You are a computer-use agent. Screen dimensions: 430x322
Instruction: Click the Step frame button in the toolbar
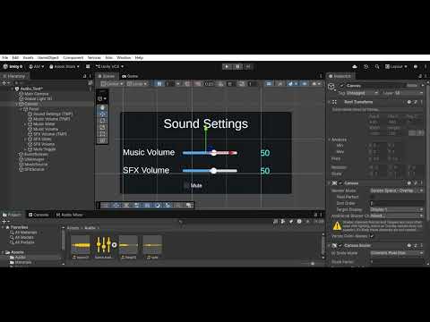pos(248,66)
